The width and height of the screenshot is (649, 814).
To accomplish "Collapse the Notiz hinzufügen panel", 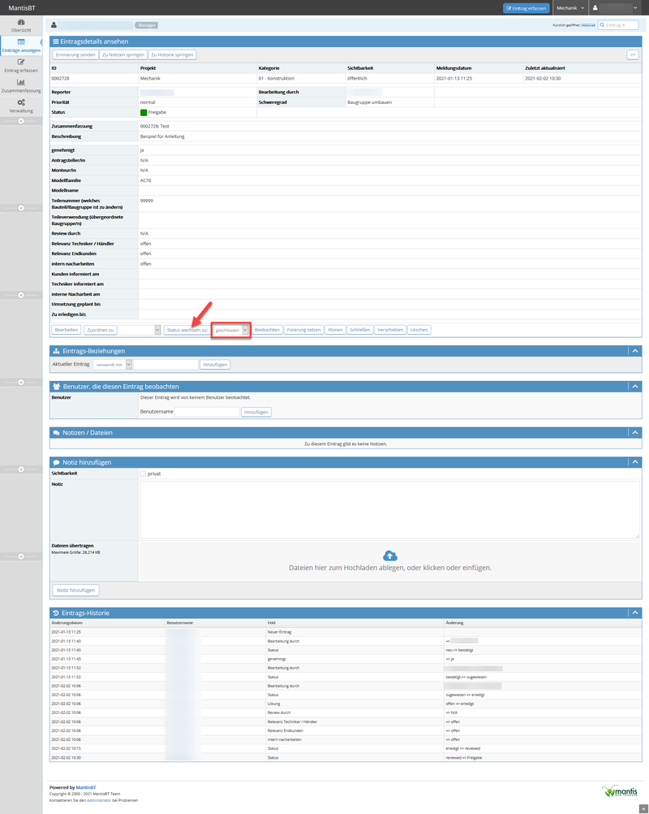I will 635,462.
